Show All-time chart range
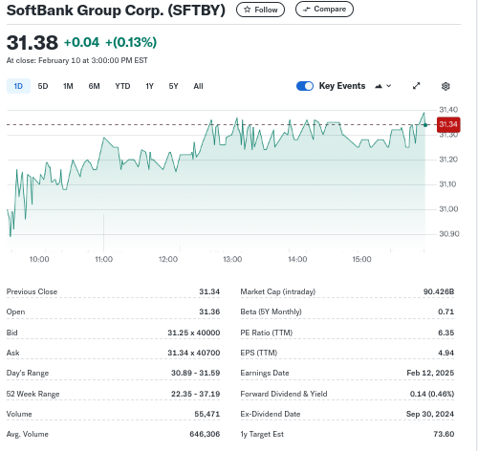Image resolution: width=478 pixels, height=451 pixels. [198, 86]
